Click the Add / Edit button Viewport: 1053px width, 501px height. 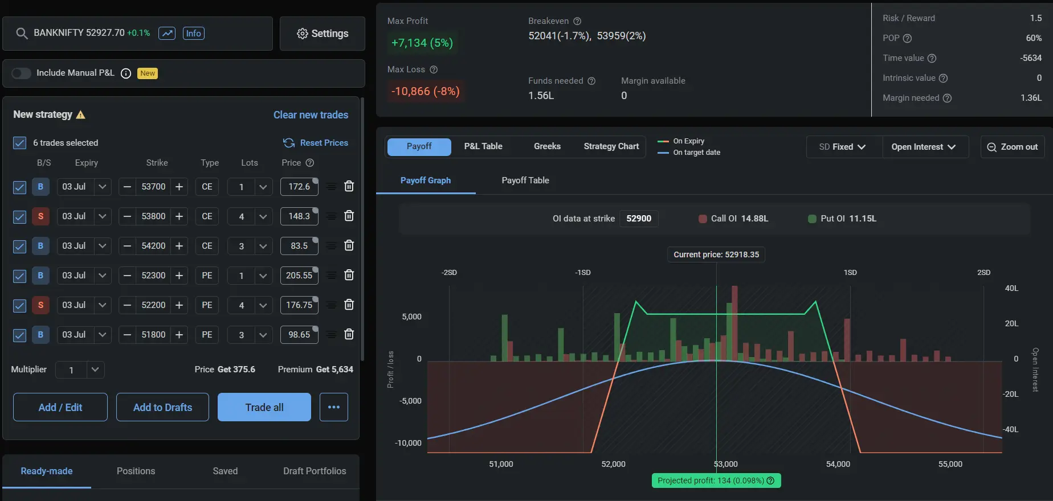(x=60, y=407)
